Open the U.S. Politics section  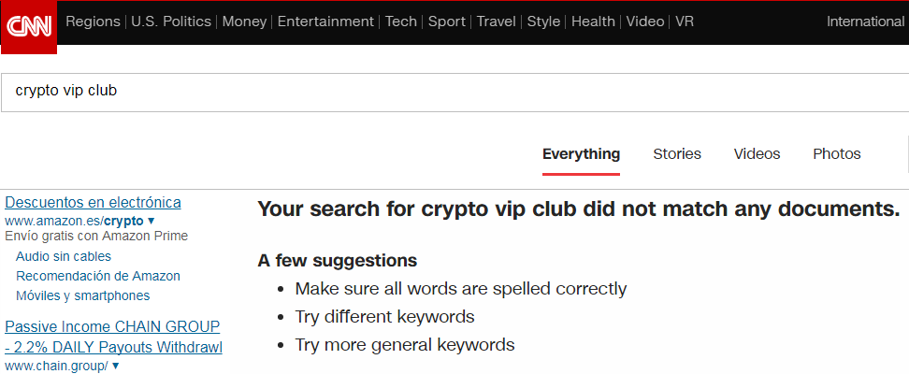pos(171,22)
